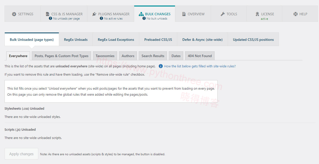The height and width of the screenshot is (164, 319).
Task: Open the CSS & JS MANAGER tab
Action: pos(64,14)
